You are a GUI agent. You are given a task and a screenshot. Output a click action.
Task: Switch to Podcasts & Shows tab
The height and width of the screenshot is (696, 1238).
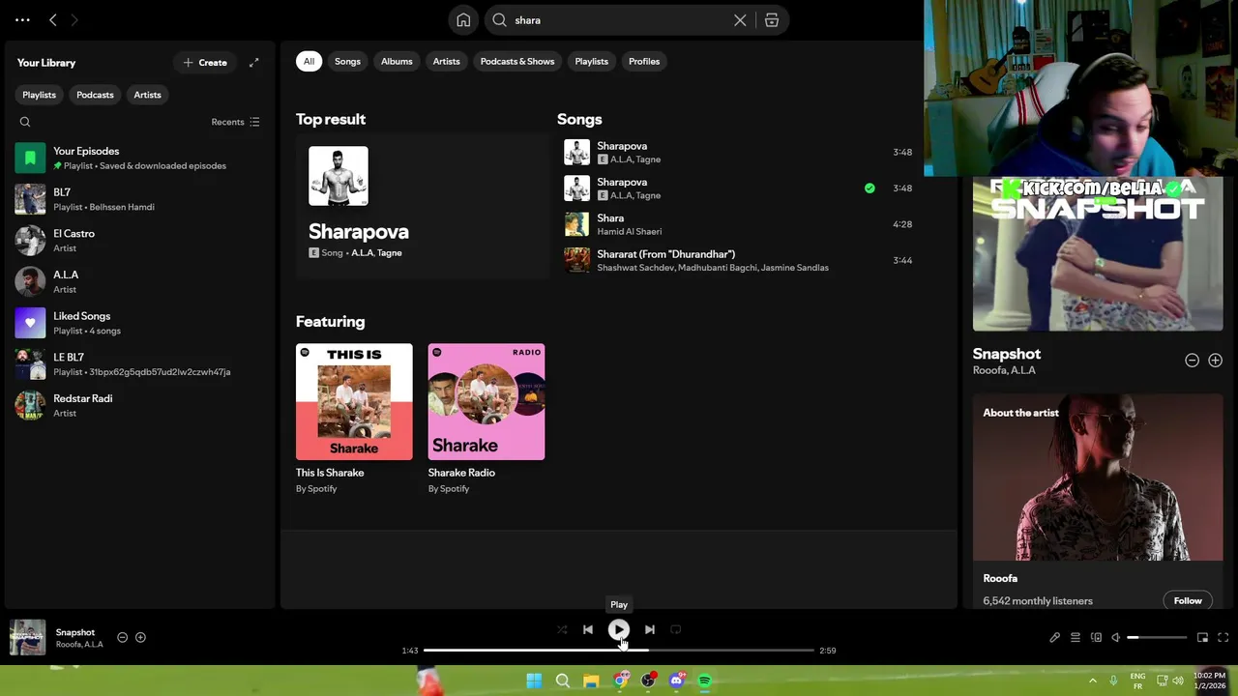(517, 61)
